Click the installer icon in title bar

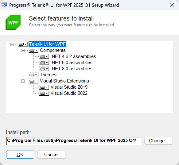click(x=4, y=5)
